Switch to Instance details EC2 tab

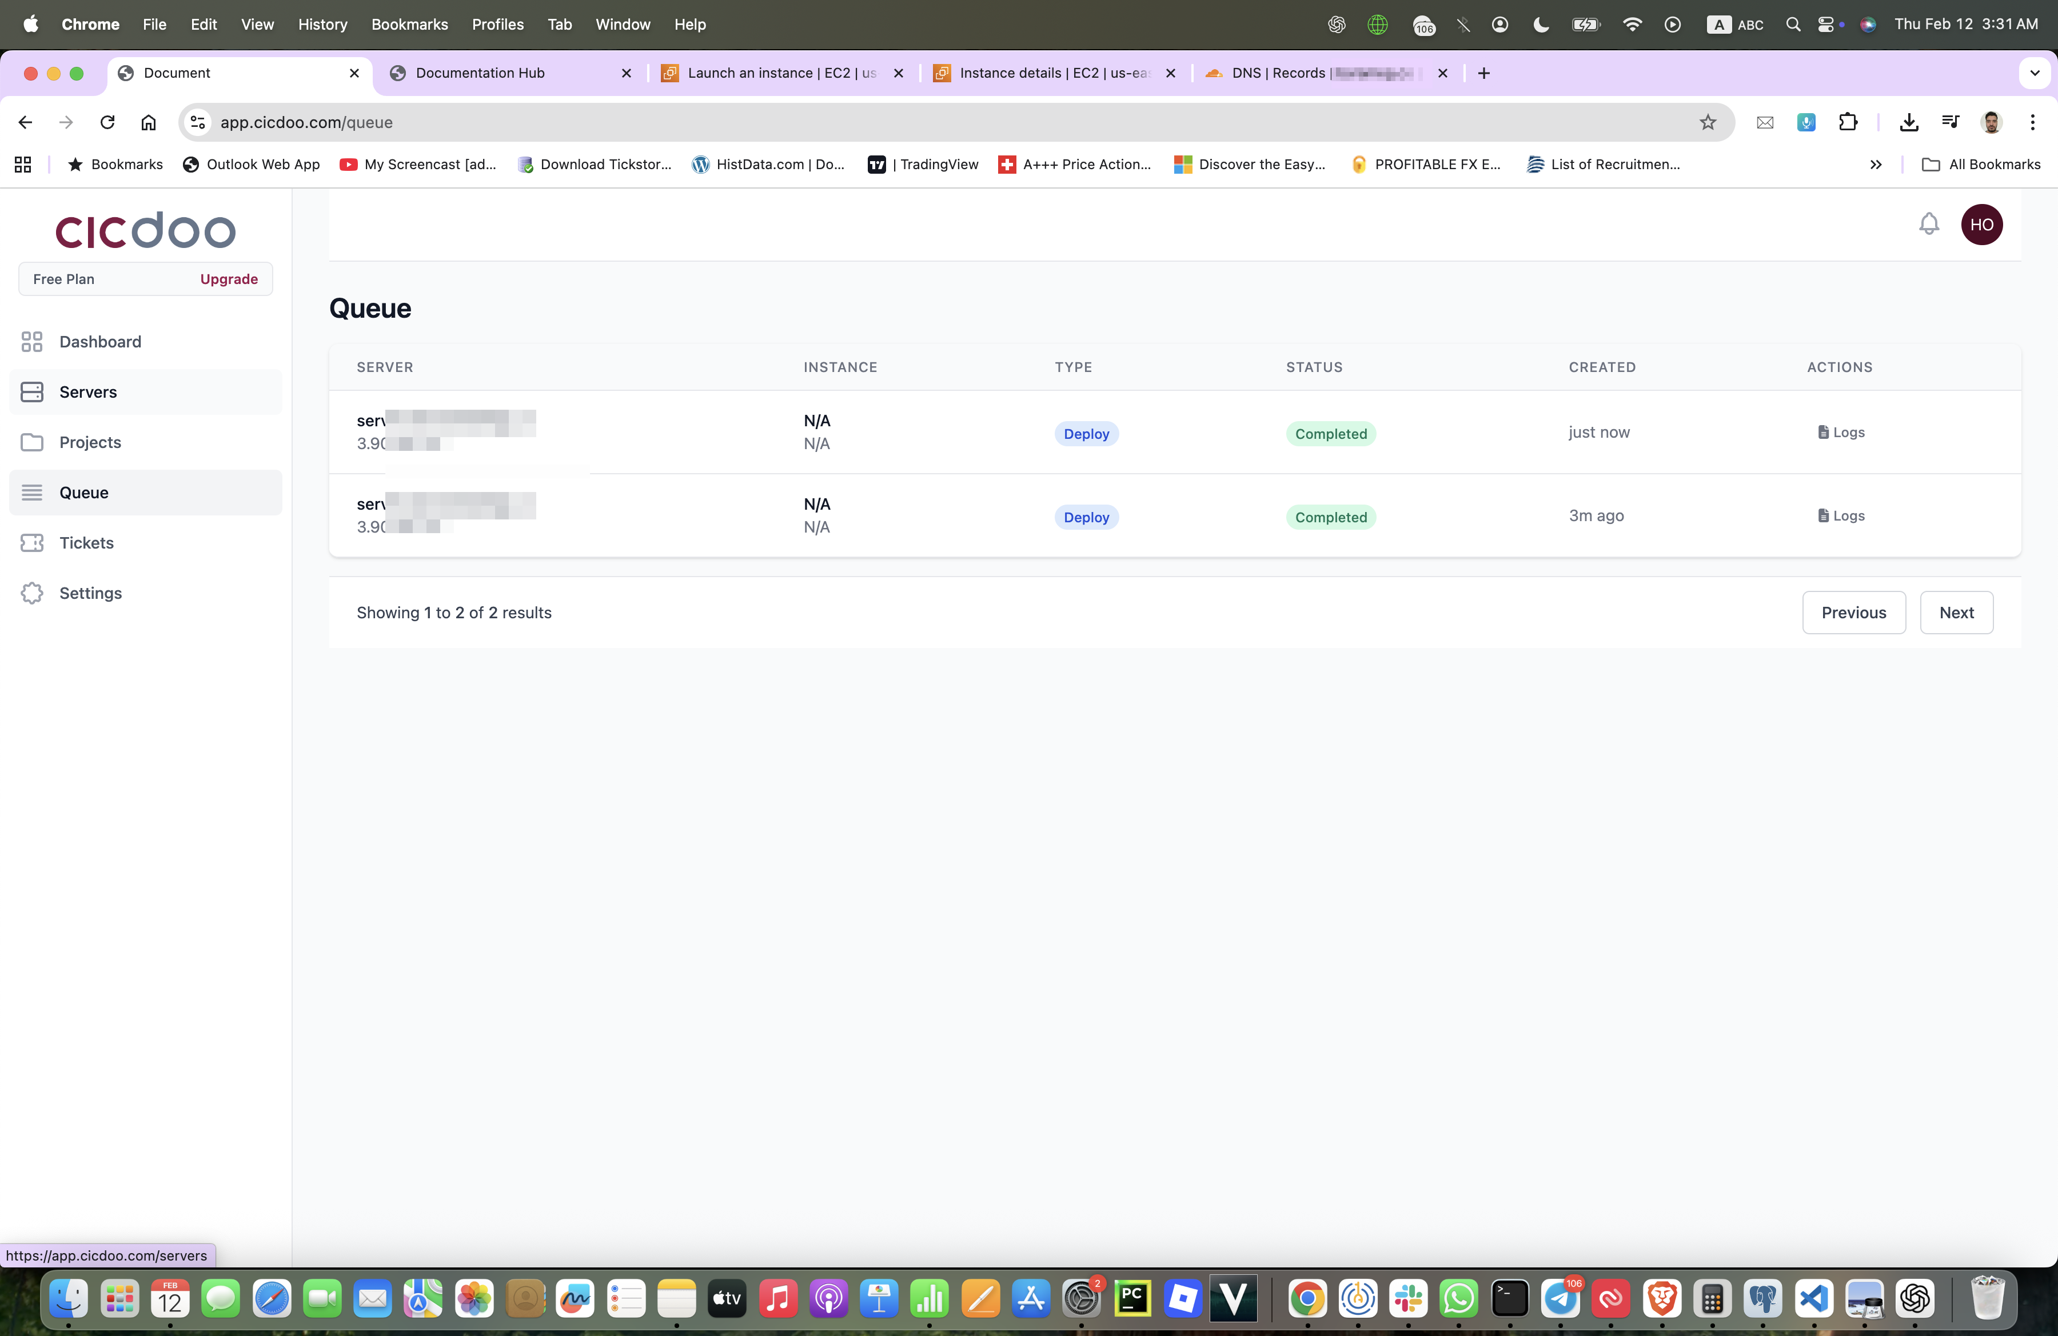point(1052,74)
